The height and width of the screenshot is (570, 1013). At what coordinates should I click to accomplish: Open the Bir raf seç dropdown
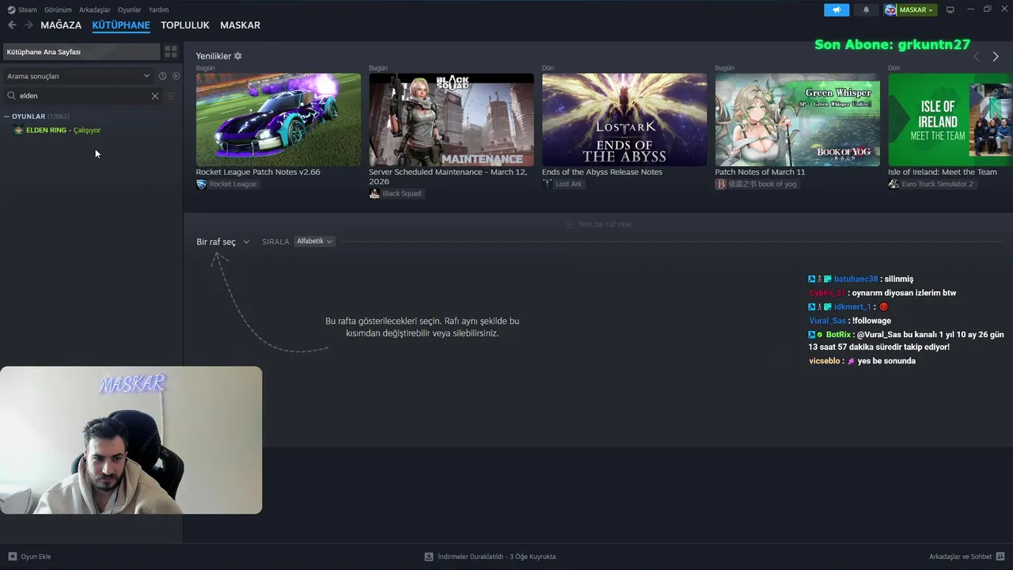pos(223,241)
